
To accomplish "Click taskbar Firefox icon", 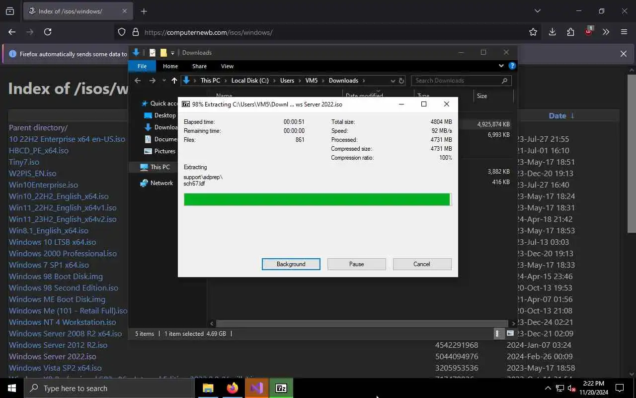I will [233, 388].
